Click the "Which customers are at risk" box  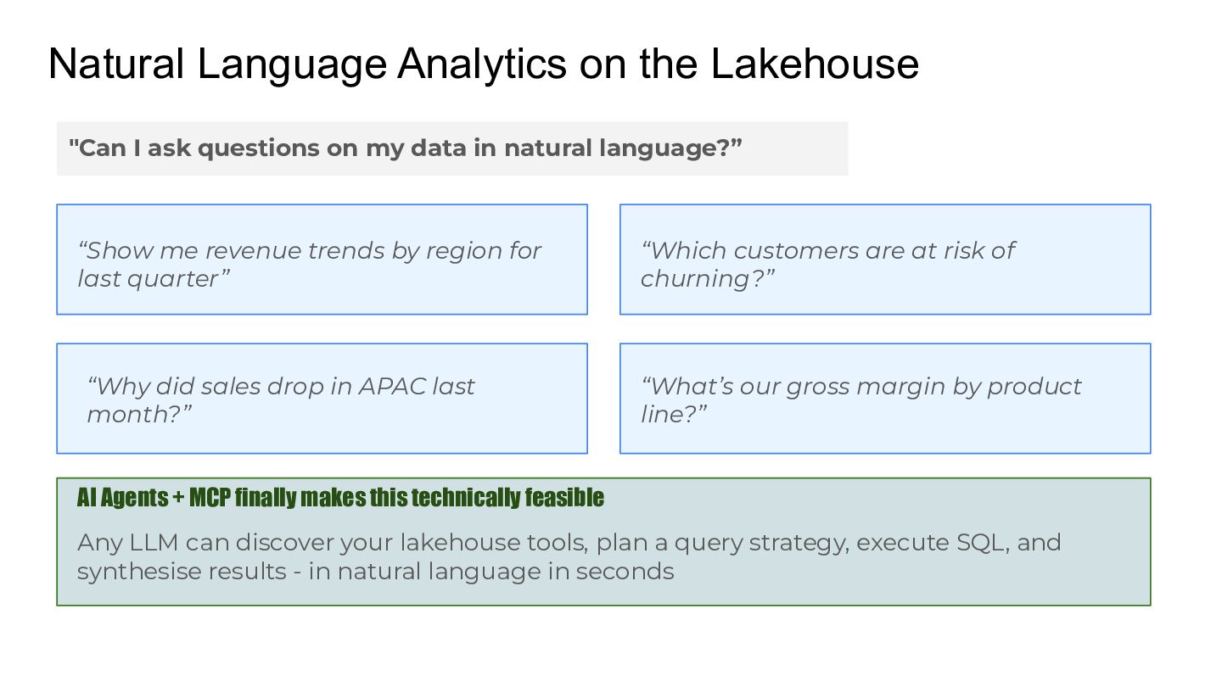[884, 260]
